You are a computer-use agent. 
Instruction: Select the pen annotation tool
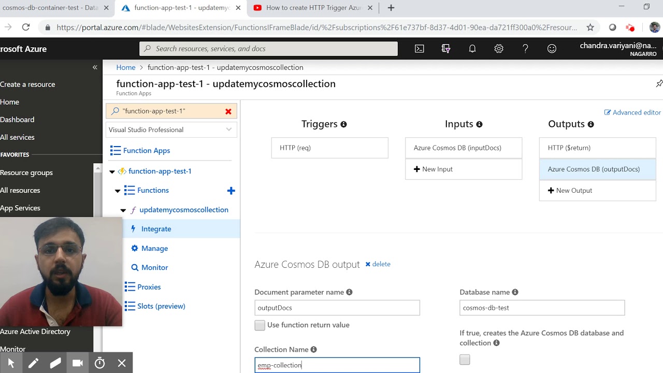click(33, 363)
